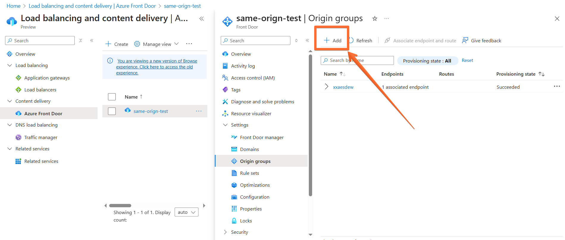Collapse left navigation menu chevron
The height and width of the screenshot is (240, 565).
coord(92,40)
